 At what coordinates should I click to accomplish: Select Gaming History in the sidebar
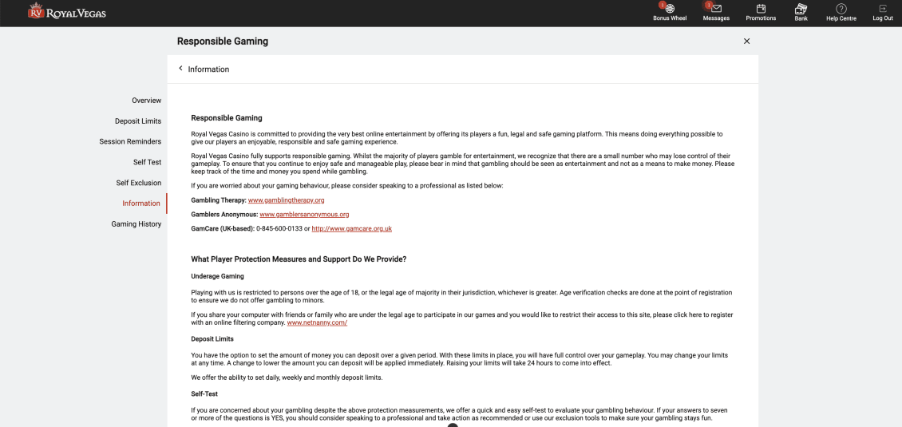coord(136,223)
